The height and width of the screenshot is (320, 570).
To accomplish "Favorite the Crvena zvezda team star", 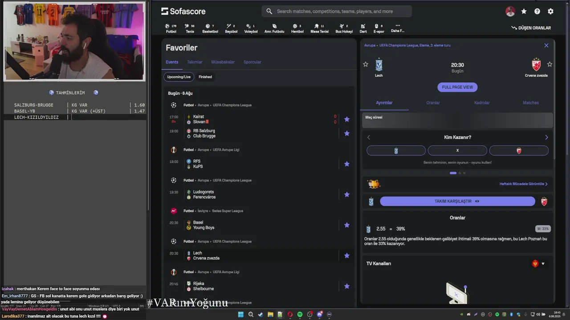I will 550,64.
